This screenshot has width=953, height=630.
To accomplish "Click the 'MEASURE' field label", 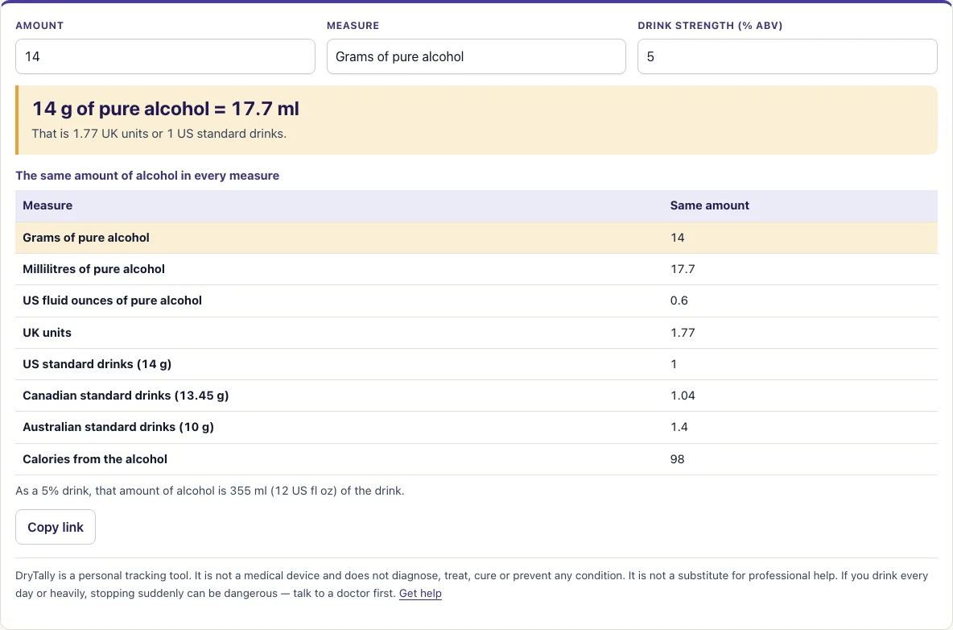I will pyautogui.click(x=353, y=26).
